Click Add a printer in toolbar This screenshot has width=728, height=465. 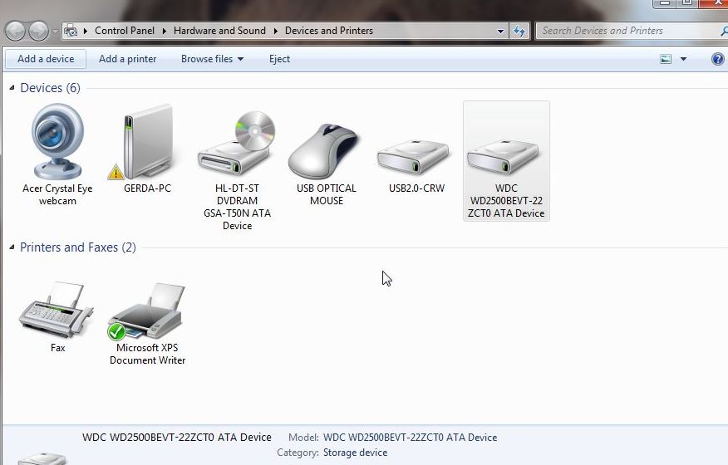tap(127, 59)
